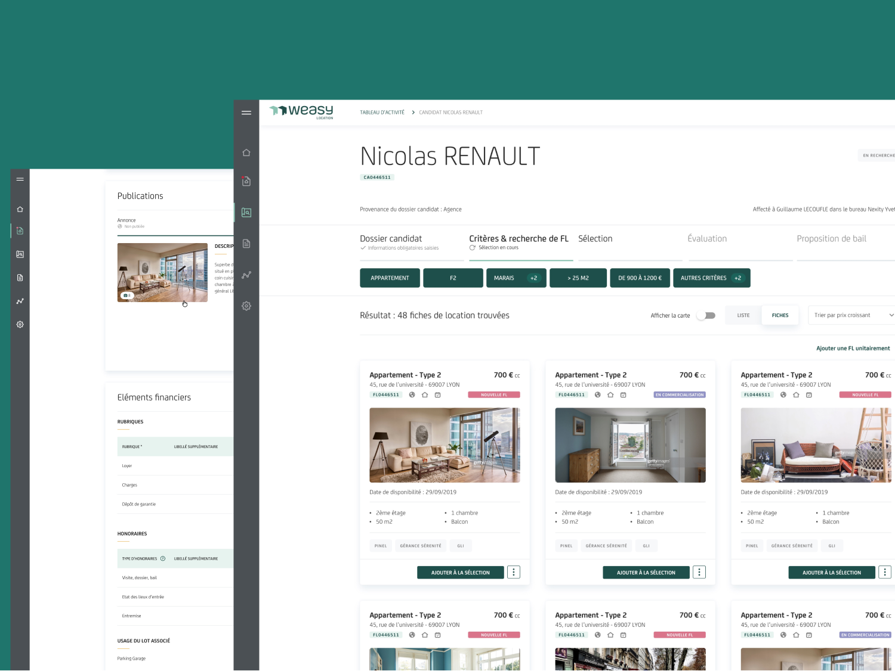The height and width of the screenshot is (671, 895).
Task: Add second apartment card to selection
Action: 646,572
